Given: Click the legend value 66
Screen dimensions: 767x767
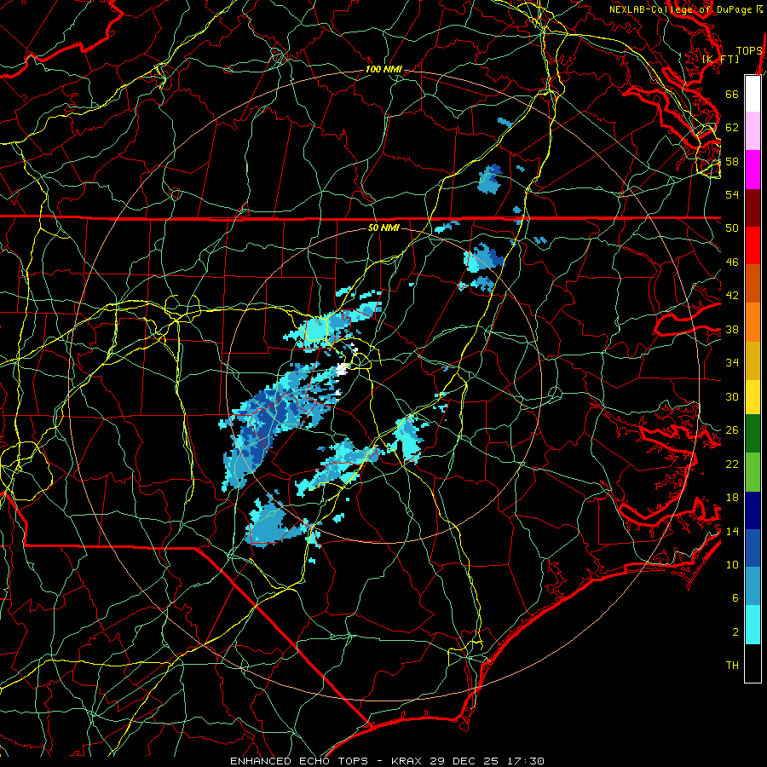Looking at the screenshot, I should click(x=732, y=94).
